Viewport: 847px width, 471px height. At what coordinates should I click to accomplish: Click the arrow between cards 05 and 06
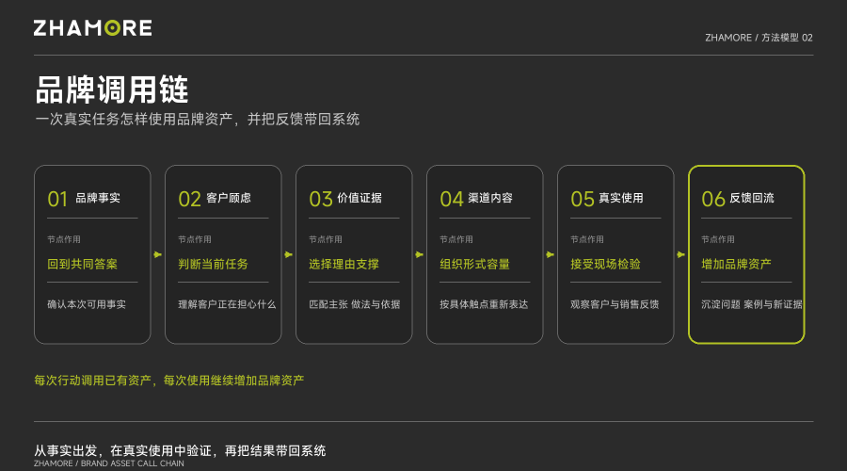(680, 254)
